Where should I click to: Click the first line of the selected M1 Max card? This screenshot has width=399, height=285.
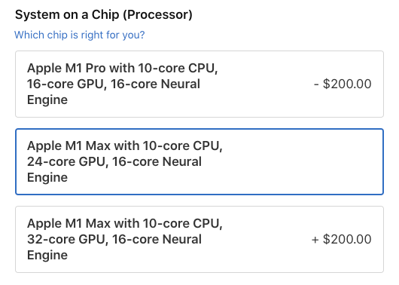click(125, 146)
